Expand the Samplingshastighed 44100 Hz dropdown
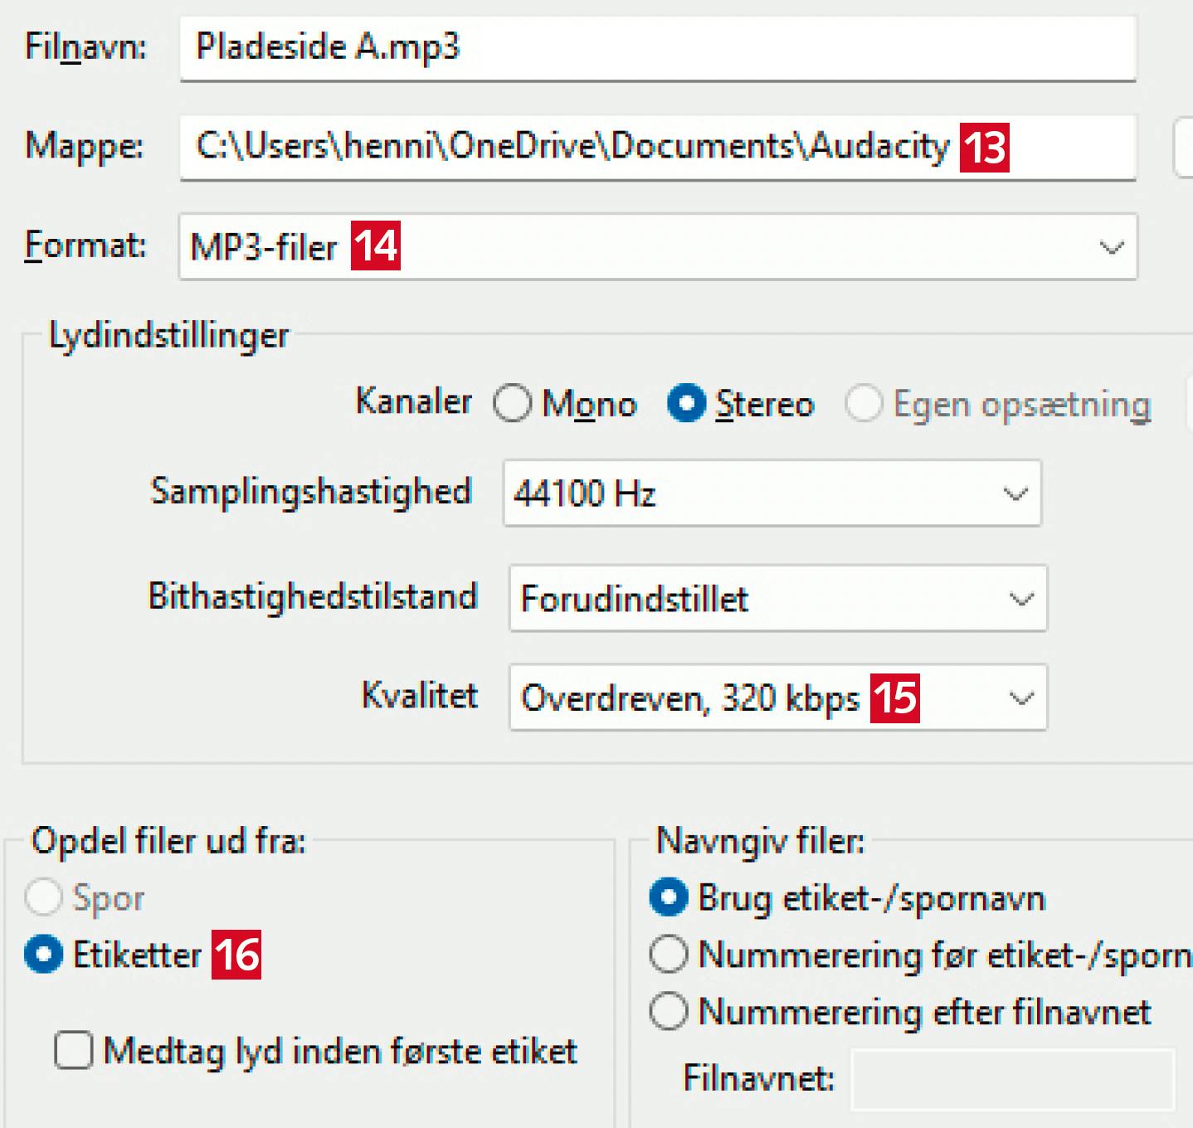This screenshot has height=1128, width=1193. (x=772, y=494)
